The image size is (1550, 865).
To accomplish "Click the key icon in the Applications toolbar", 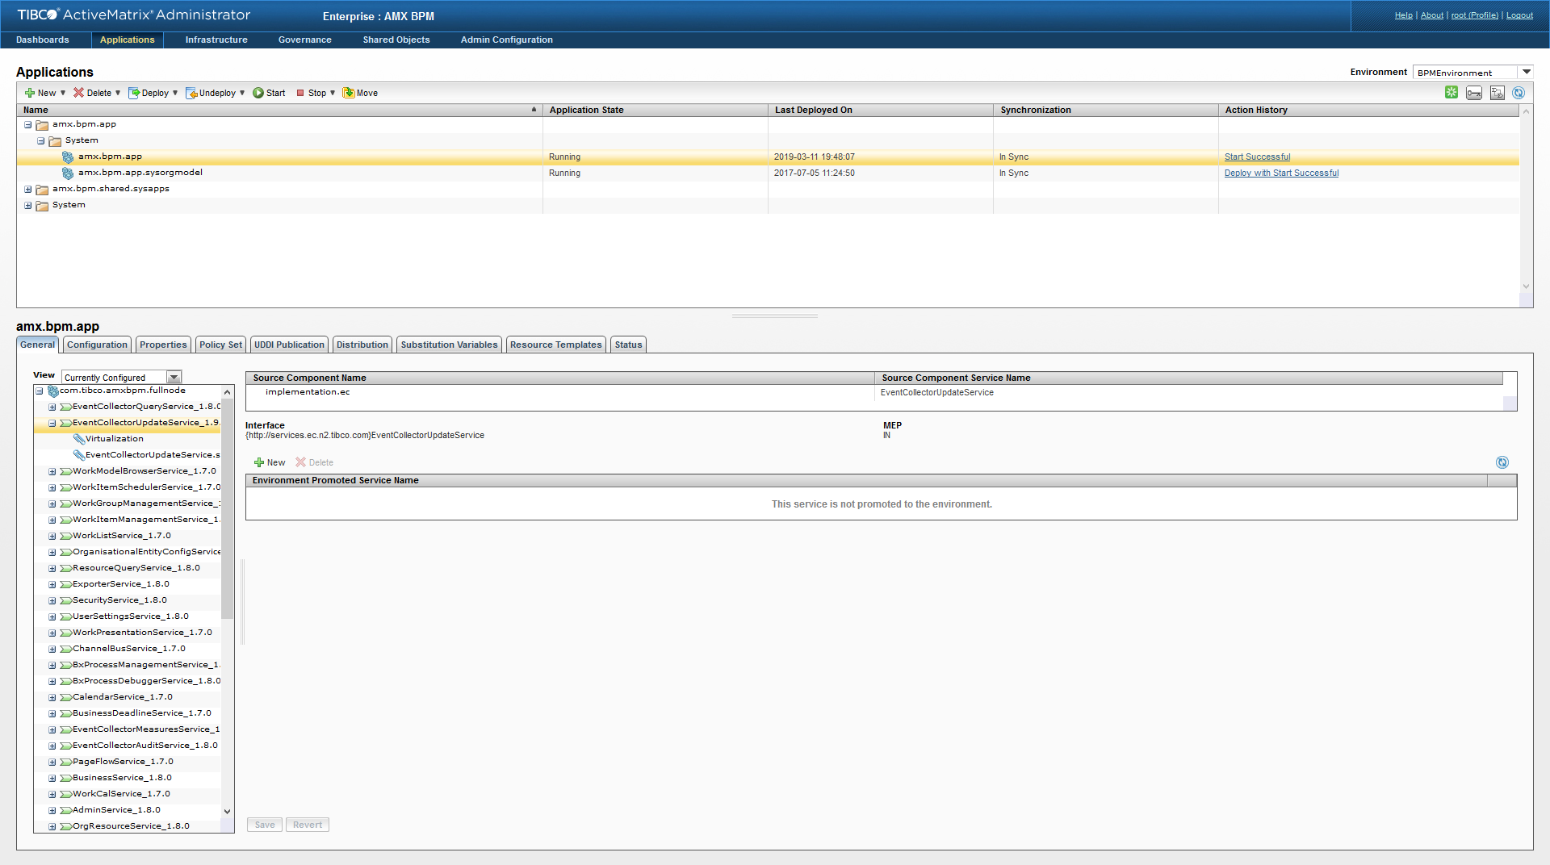I will (x=1474, y=93).
